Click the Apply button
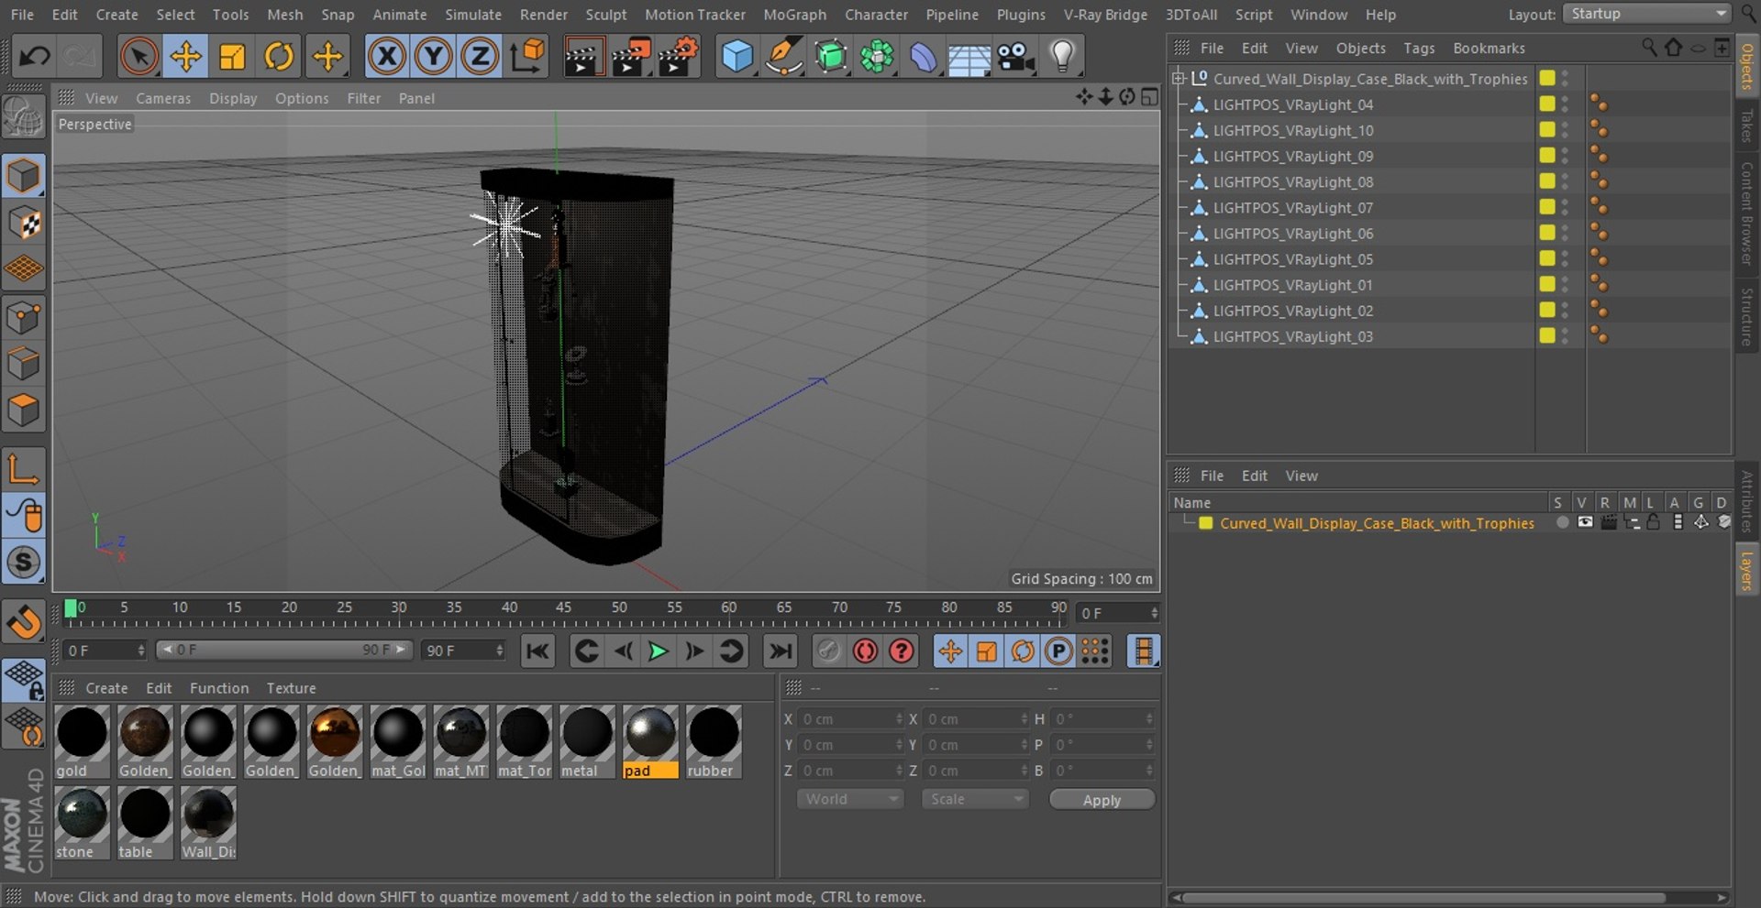Screen dimensions: 1761x908 pyautogui.click(x=1102, y=800)
